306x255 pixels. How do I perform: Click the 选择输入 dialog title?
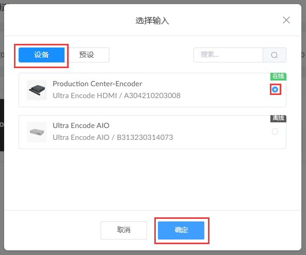click(x=152, y=21)
